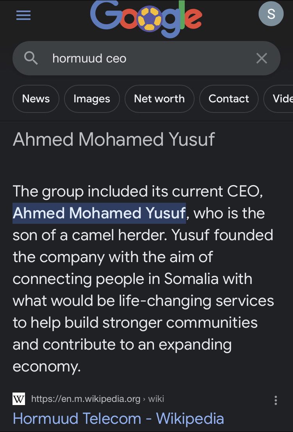Open the Hormuud Telecom - Wikipedia link
The image size is (293, 432).
(x=118, y=418)
